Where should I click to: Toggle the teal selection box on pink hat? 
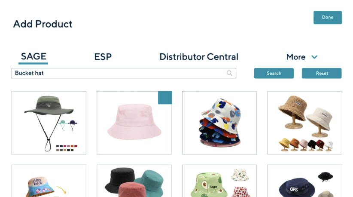pos(165,98)
